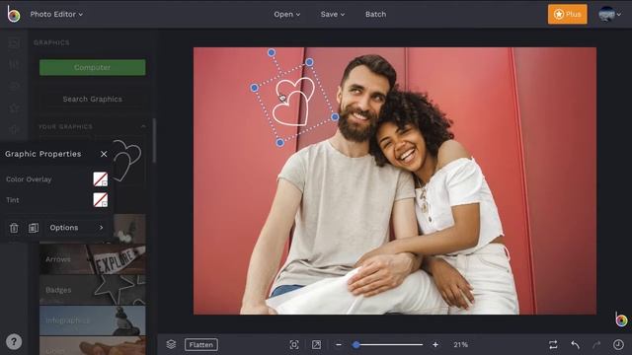Open the layers panel icon
Viewport: 632px width, 355px height.
click(x=171, y=344)
